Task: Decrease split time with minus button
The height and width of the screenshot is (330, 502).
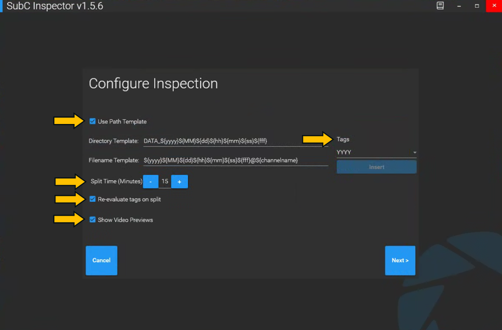Action: [x=151, y=182]
